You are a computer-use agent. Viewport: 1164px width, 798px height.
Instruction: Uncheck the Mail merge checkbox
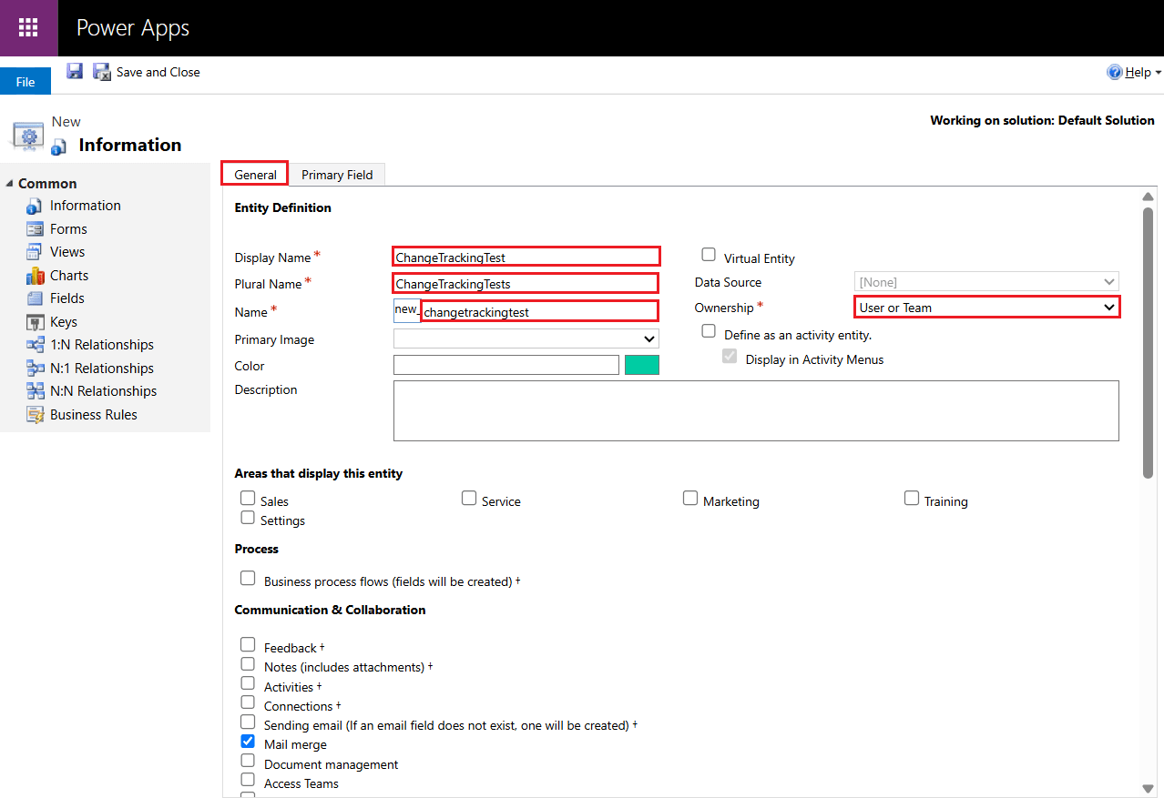click(248, 742)
